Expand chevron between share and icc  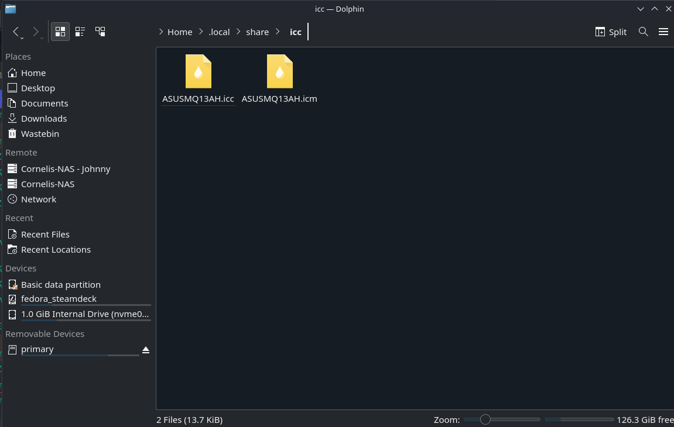(278, 32)
